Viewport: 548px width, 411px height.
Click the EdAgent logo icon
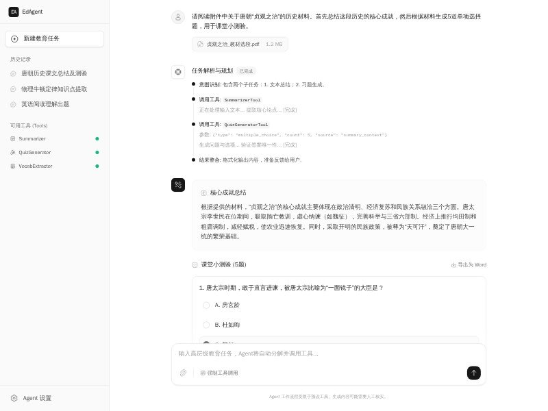click(x=14, y=12)
